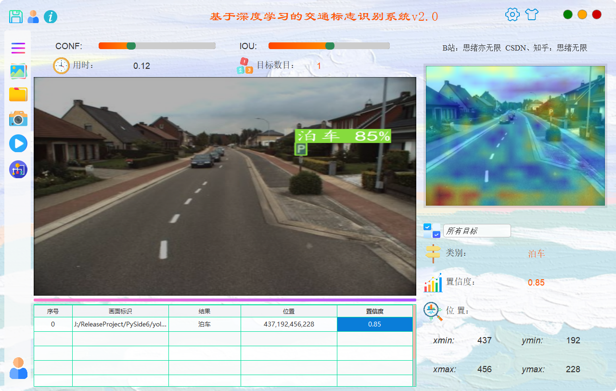This screenshot has height=391, width=616.
Task: Open the info about icon
Action: [x=51, y=17]
